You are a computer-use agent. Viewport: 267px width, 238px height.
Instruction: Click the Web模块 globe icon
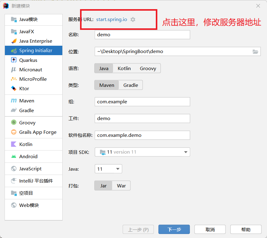[x=14, y=205]
